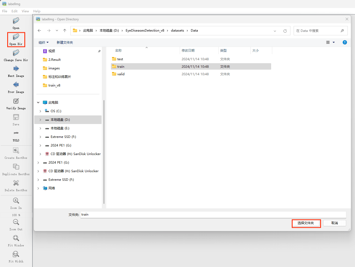The height and width of the screenshot is (267, 355).
Task: Open the 标注和训练图片 folder in sidebar
Action: pos(59,77)
